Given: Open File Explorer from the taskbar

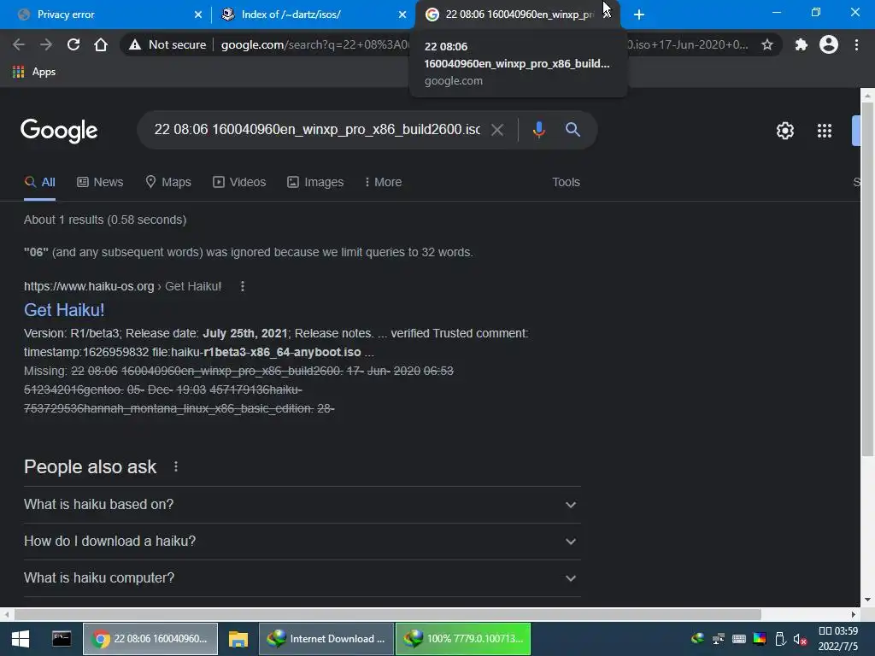Looking at the screenshot, I should point(238,639).
